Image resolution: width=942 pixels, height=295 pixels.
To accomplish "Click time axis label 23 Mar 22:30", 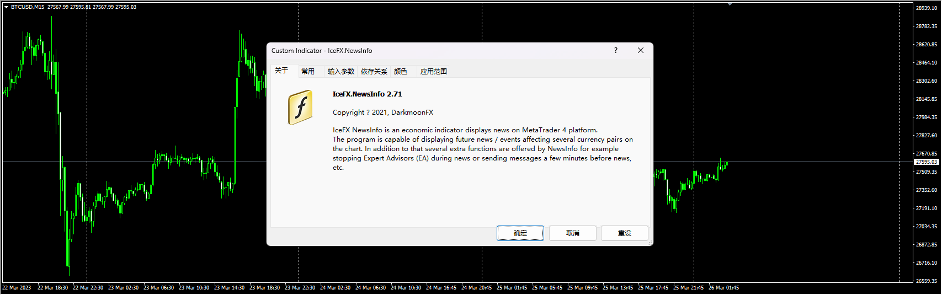I will 300,288.
